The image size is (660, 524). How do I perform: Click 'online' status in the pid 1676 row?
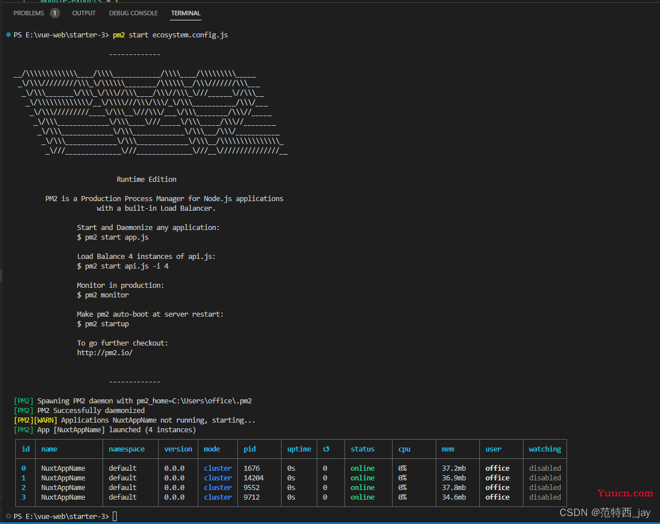pos(363,468)
